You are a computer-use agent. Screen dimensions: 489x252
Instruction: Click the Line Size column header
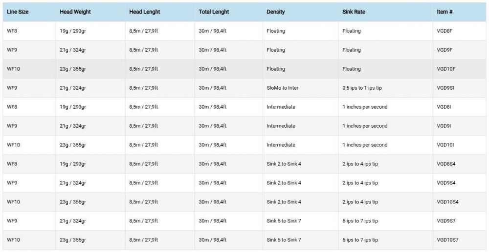tap(18, 12)
